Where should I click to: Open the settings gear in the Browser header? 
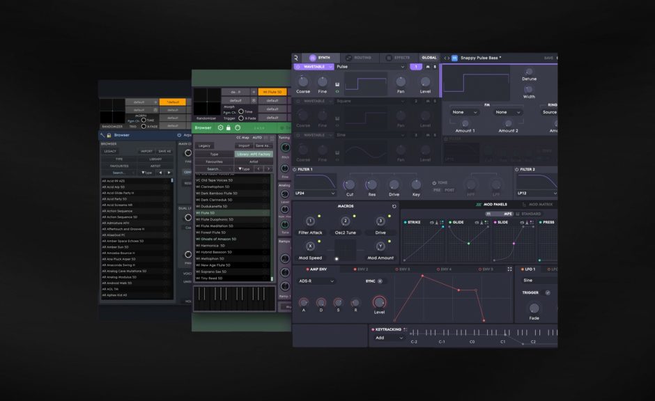221,127
